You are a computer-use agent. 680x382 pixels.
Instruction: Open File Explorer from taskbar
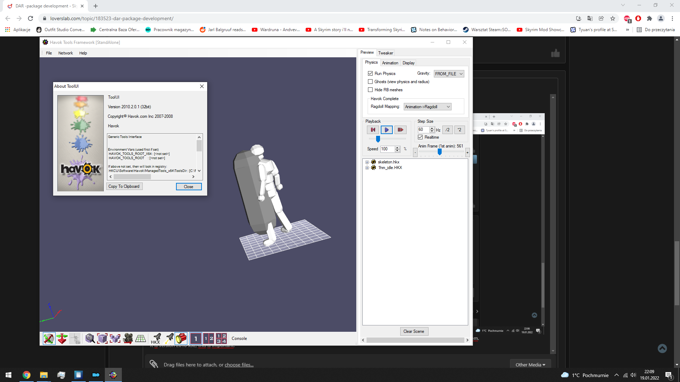(44, 375)
